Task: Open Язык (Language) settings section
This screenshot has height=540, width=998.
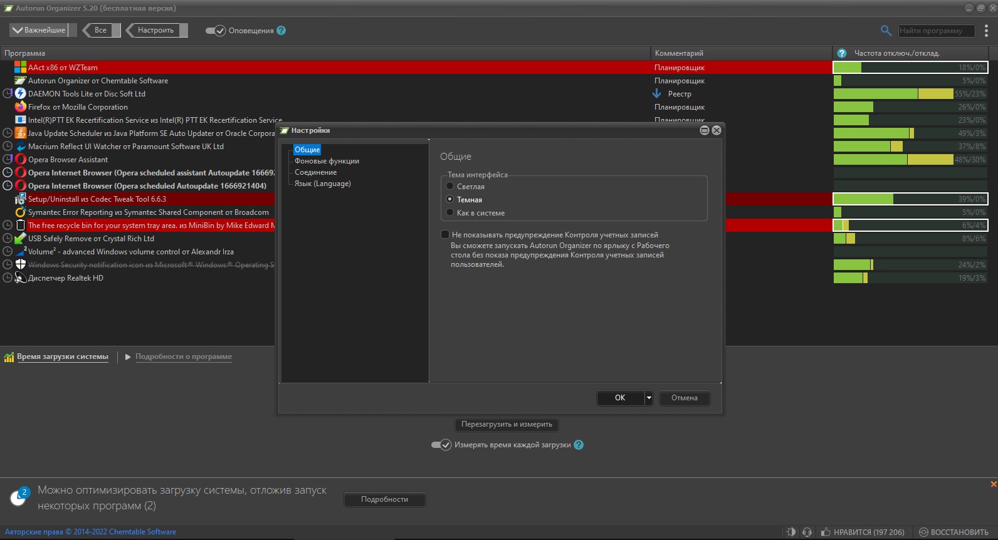Action: [322, 184]
